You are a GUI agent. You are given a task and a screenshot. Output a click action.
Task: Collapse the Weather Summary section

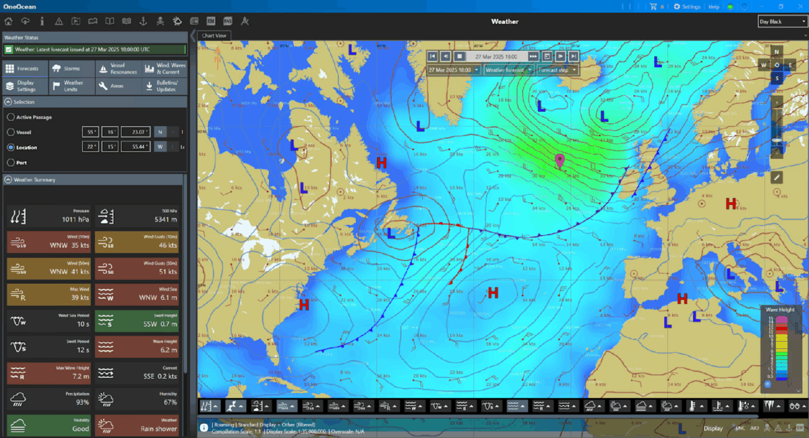[x=8, y=180]
